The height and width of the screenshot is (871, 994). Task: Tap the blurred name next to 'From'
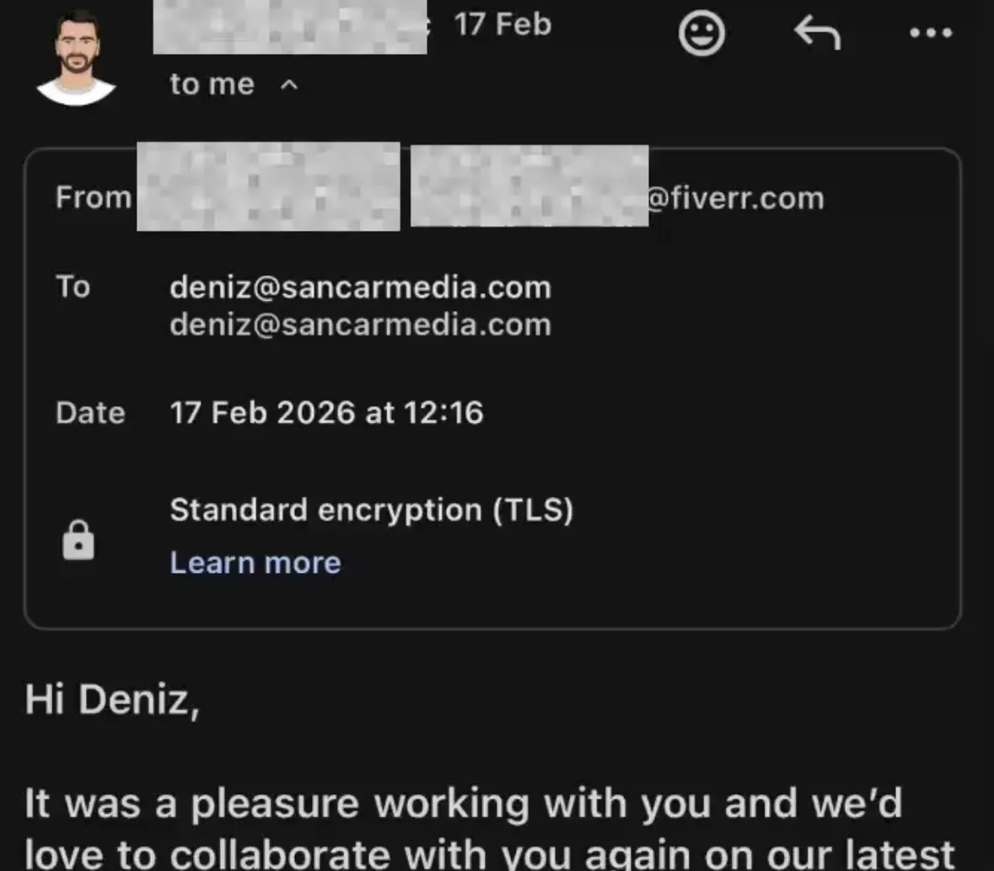point(268,186)
